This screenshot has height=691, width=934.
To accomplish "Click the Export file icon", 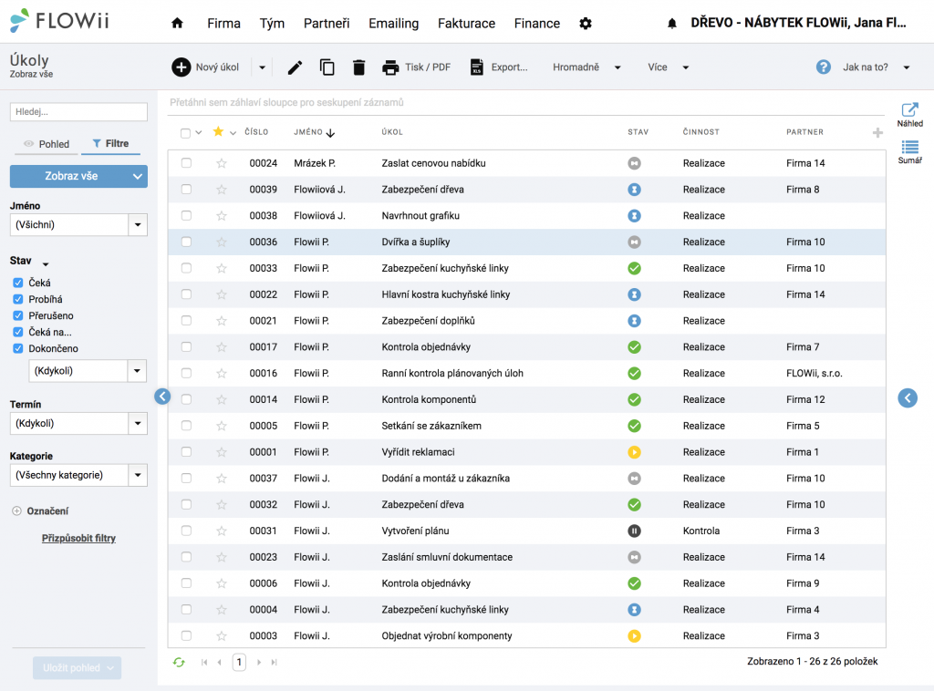I will tap(476, 67).
